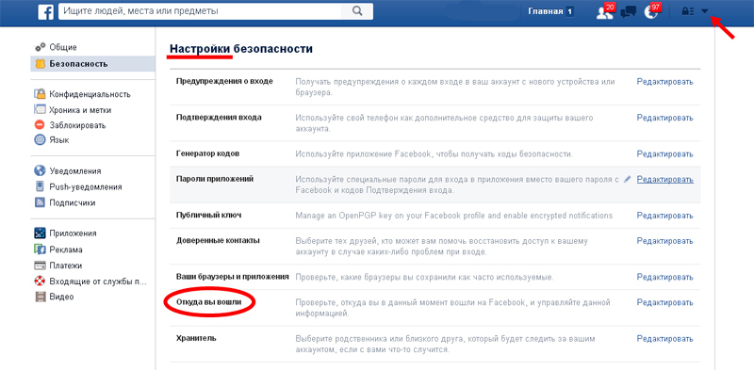
Task: Open the messages chat icon
Action: click(x=628, y=12)
